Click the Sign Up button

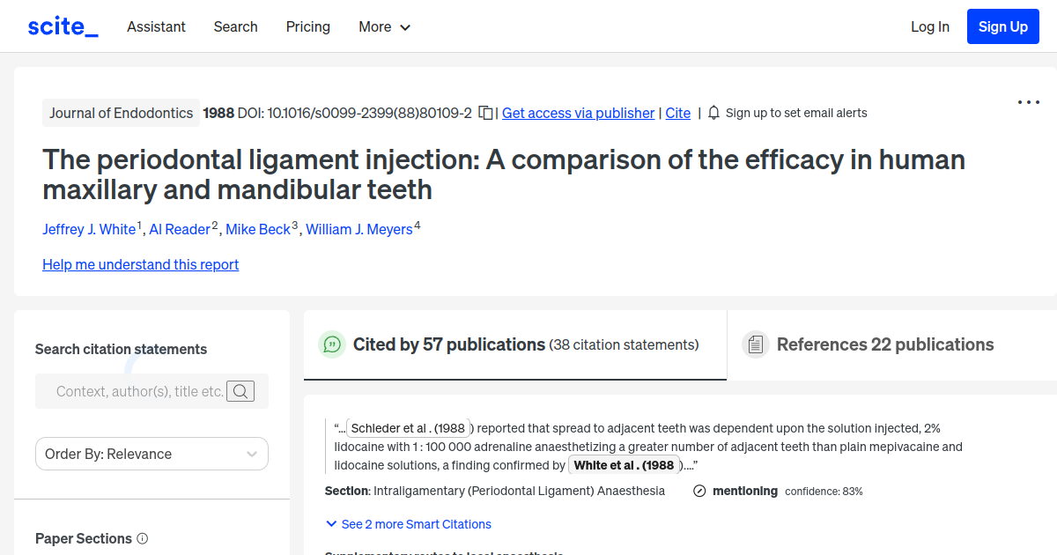coord(1002,26)
